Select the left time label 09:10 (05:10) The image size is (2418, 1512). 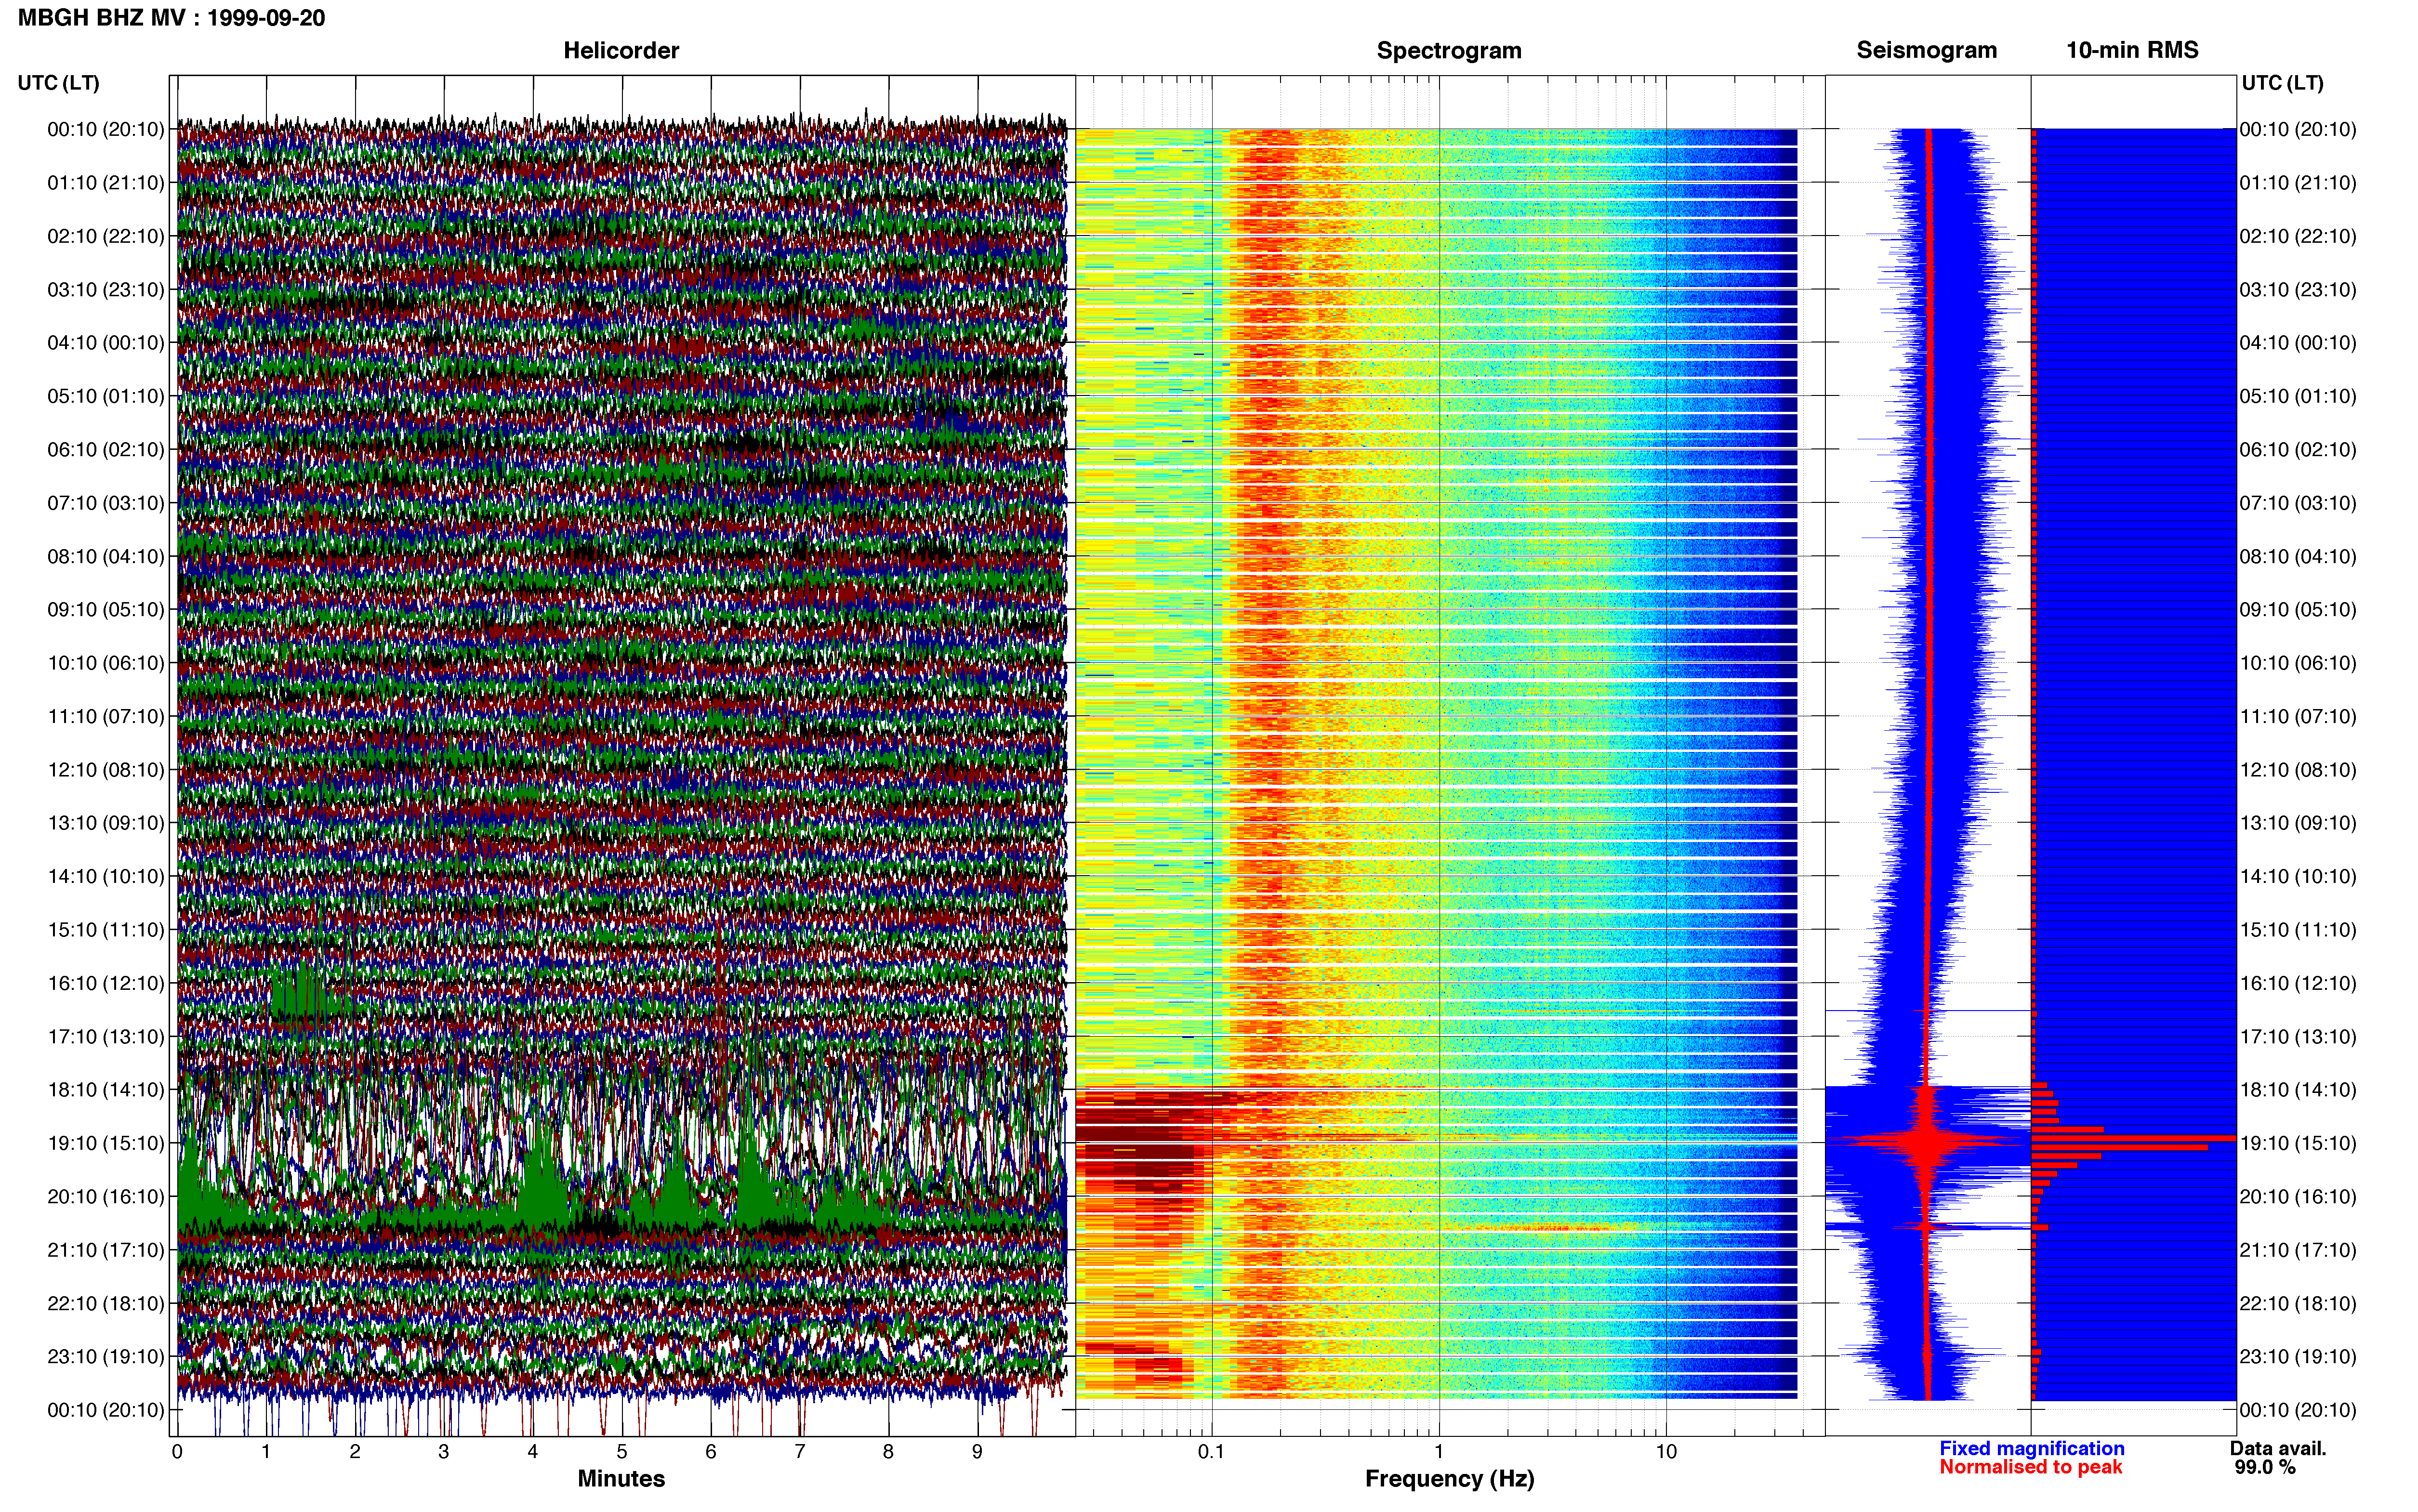click(105, 610)
